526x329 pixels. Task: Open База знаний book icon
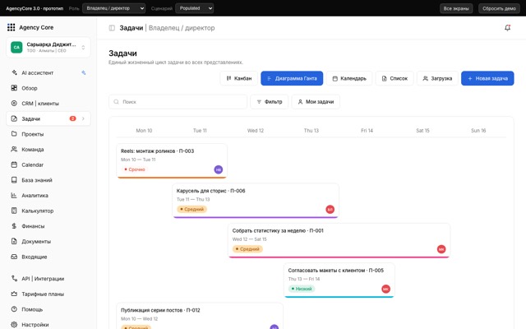click(x=14, y=180)
